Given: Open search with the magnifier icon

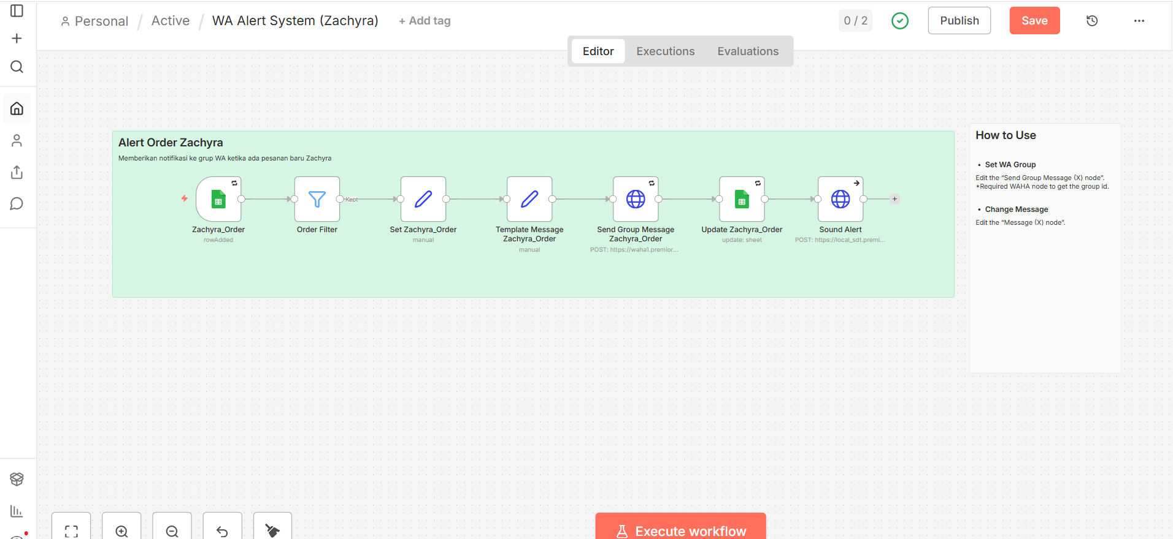Looking at the screenshot, I should click(x=17, y=67).
